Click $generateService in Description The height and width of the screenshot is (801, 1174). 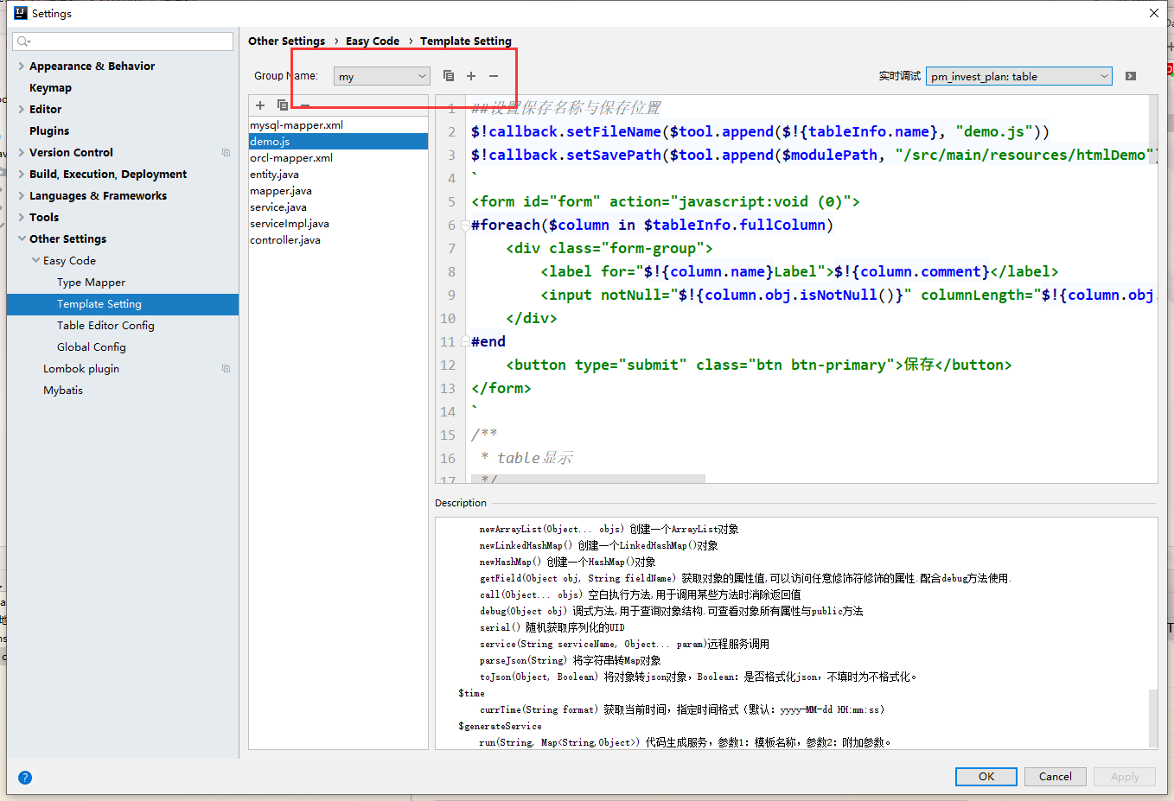point(500,727)
